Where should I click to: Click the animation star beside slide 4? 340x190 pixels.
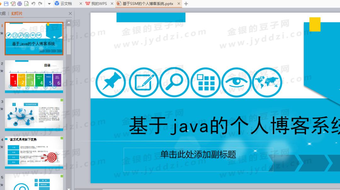pyautogui.click(x=2, y=147)
